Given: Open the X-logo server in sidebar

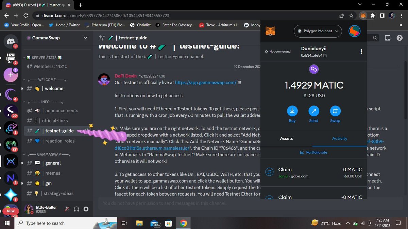Looking at the screenshot, I should 10,161.
